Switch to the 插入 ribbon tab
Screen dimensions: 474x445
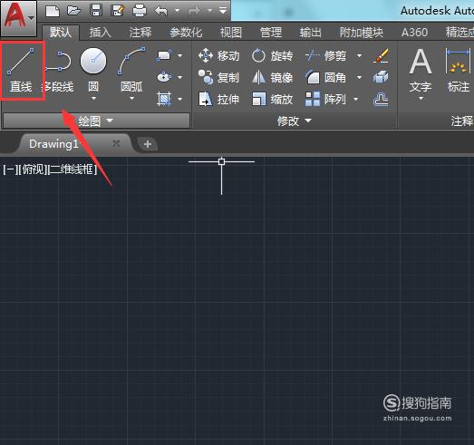coord(101,32)
